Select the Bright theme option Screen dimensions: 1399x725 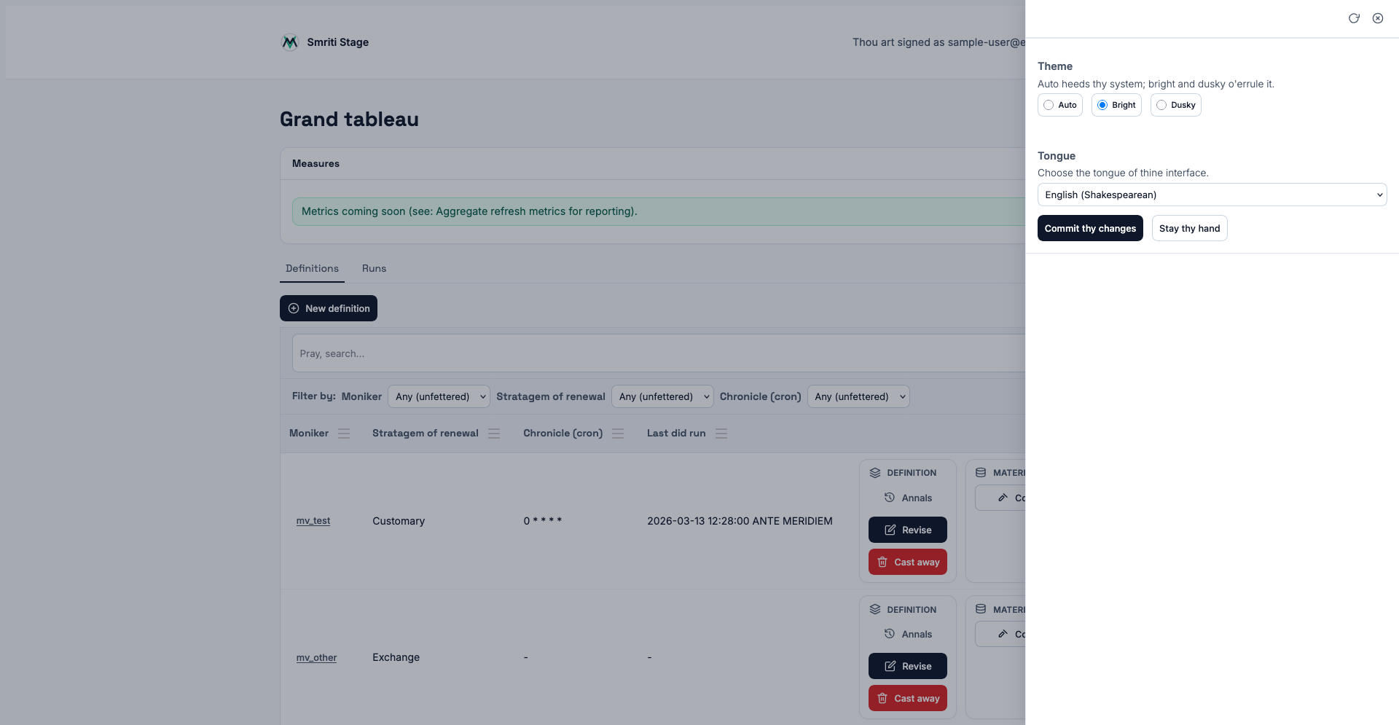(x=1102, y=105)
